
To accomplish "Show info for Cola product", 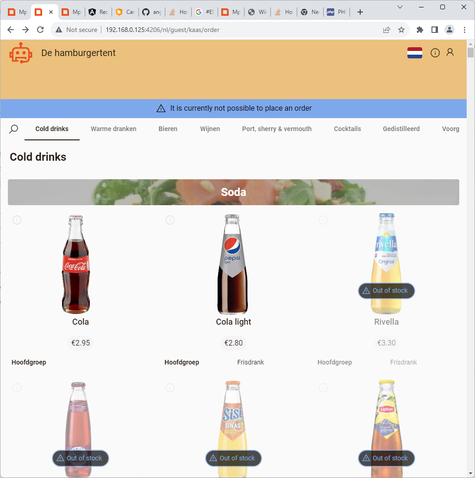I will [x=17, y=220].
